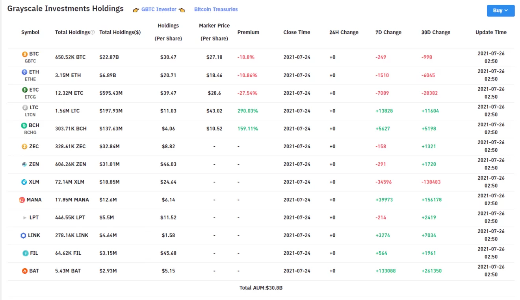Click the Stellar XLM coin icon
520x300 pixels.
coord(24,182)
